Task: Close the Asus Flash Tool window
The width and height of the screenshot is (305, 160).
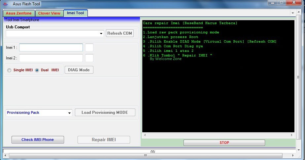Action: coord(294,3)
